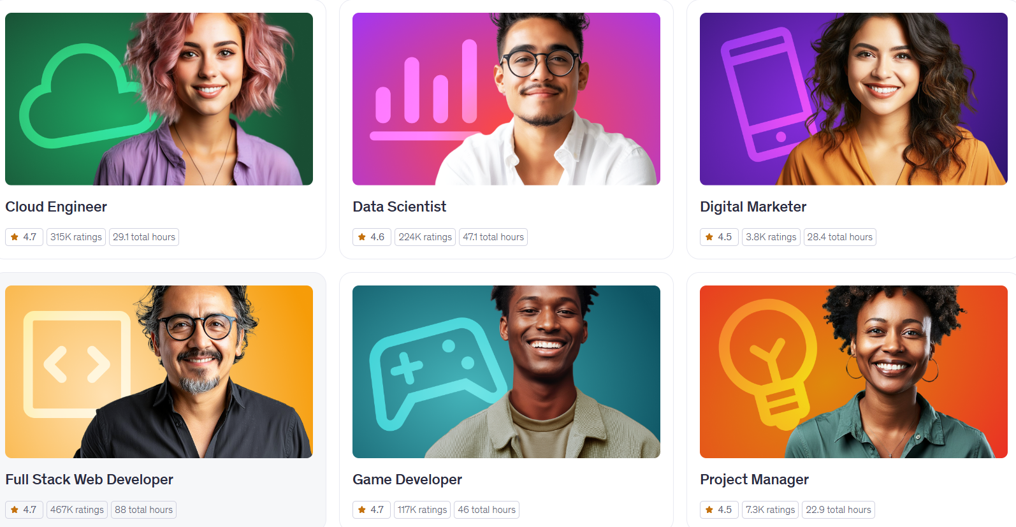Open the Data Scientist course title
1016x527 pixels.
(400, 206)
